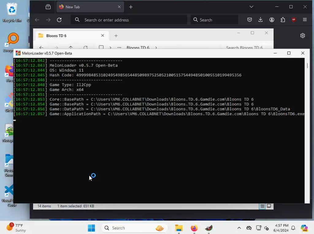Viewport: 314px width, 234px height.
Task: Click the MelonLoader console scrollbar thumb
Action: [x=307, y=66]
